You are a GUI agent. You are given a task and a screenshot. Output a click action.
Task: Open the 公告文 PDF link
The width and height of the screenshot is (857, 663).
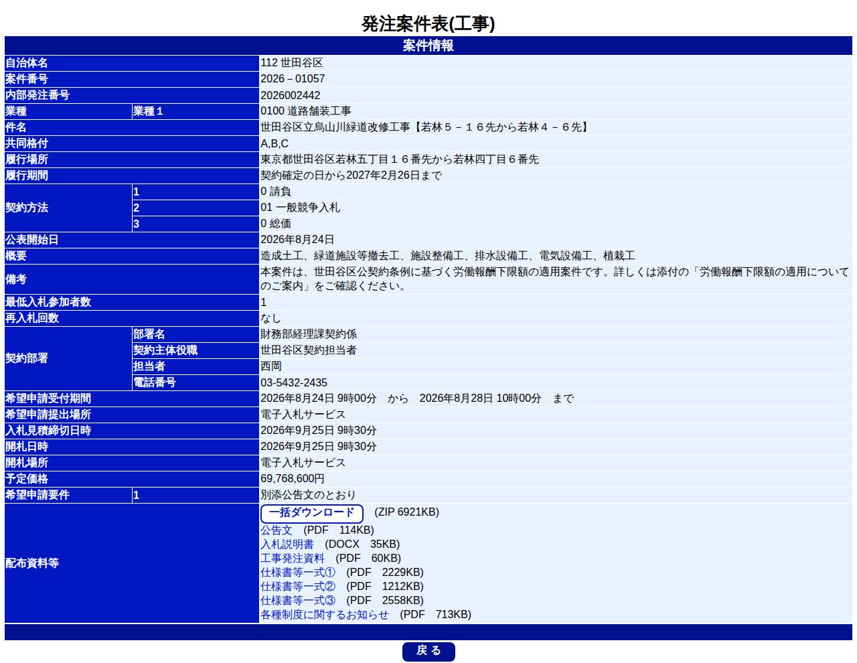point(277,530)
